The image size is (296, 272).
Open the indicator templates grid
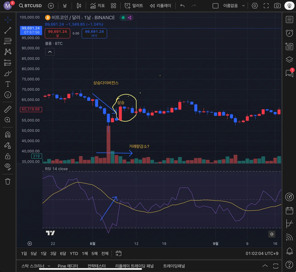click(x=113, y=6)
